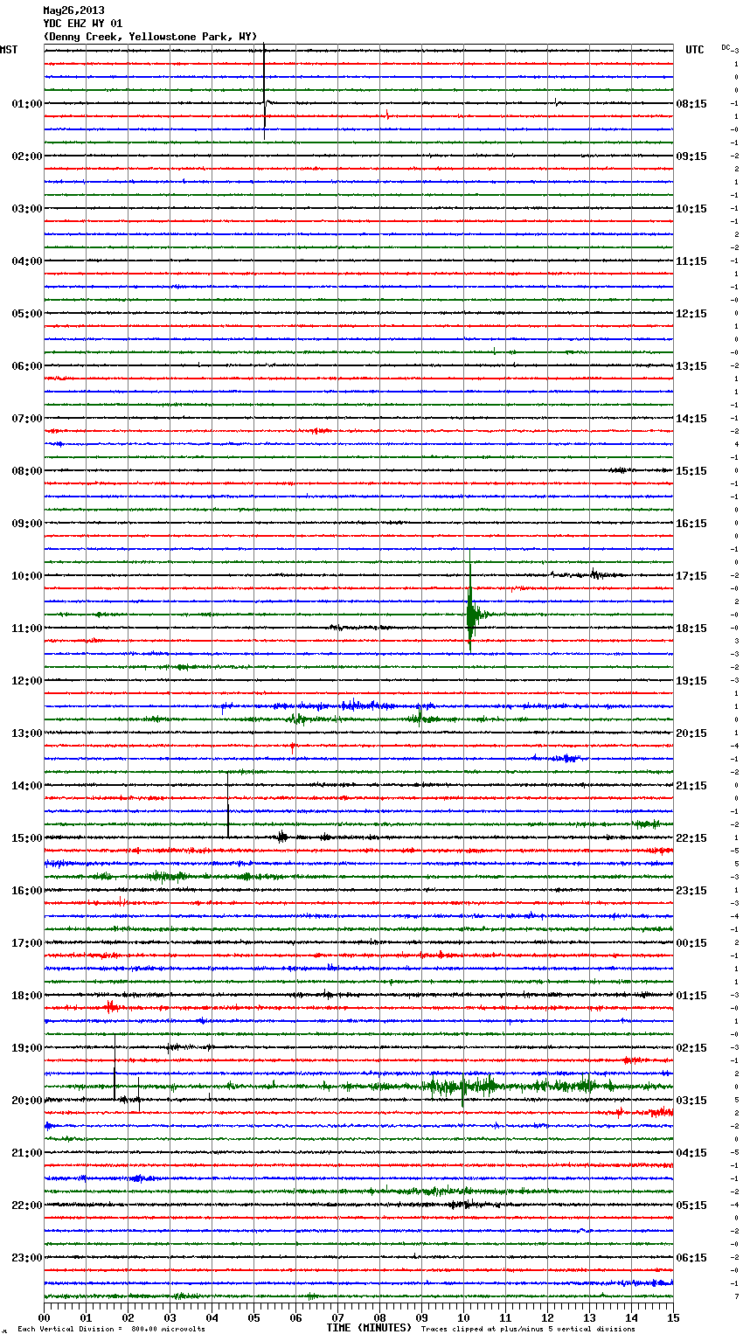Click the Denny Creek, Yellowstone Park location label
The width and height of the screenshot is (743, 1341).
pos(150,37)
